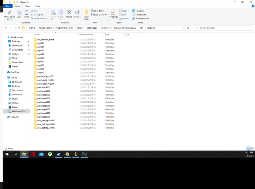Open the New item dropdown
The image size is (255, 189).
pos(97,11)
